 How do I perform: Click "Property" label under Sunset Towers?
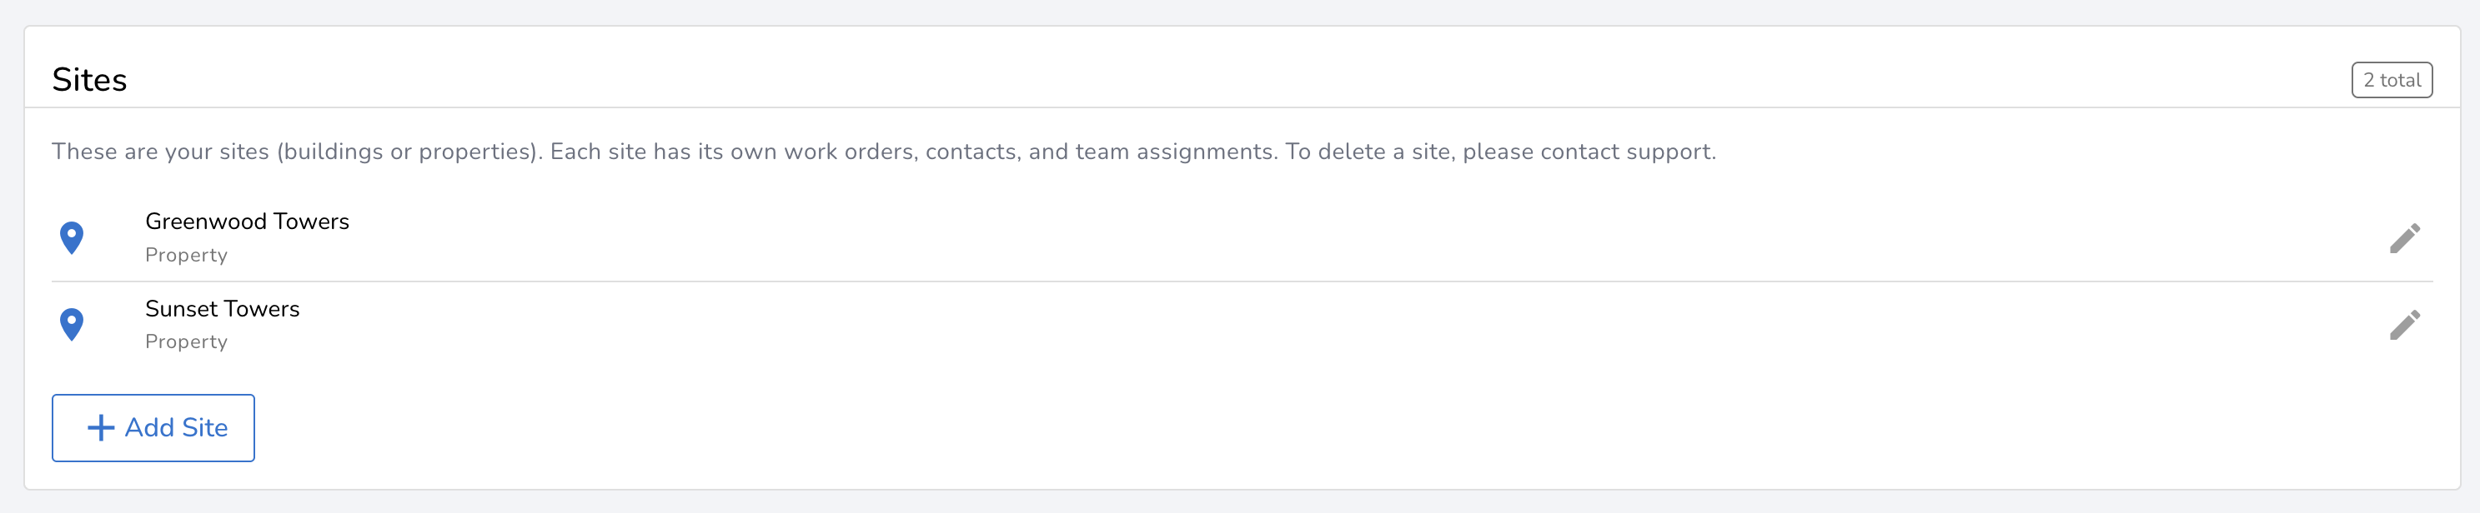tap(186, 342)
